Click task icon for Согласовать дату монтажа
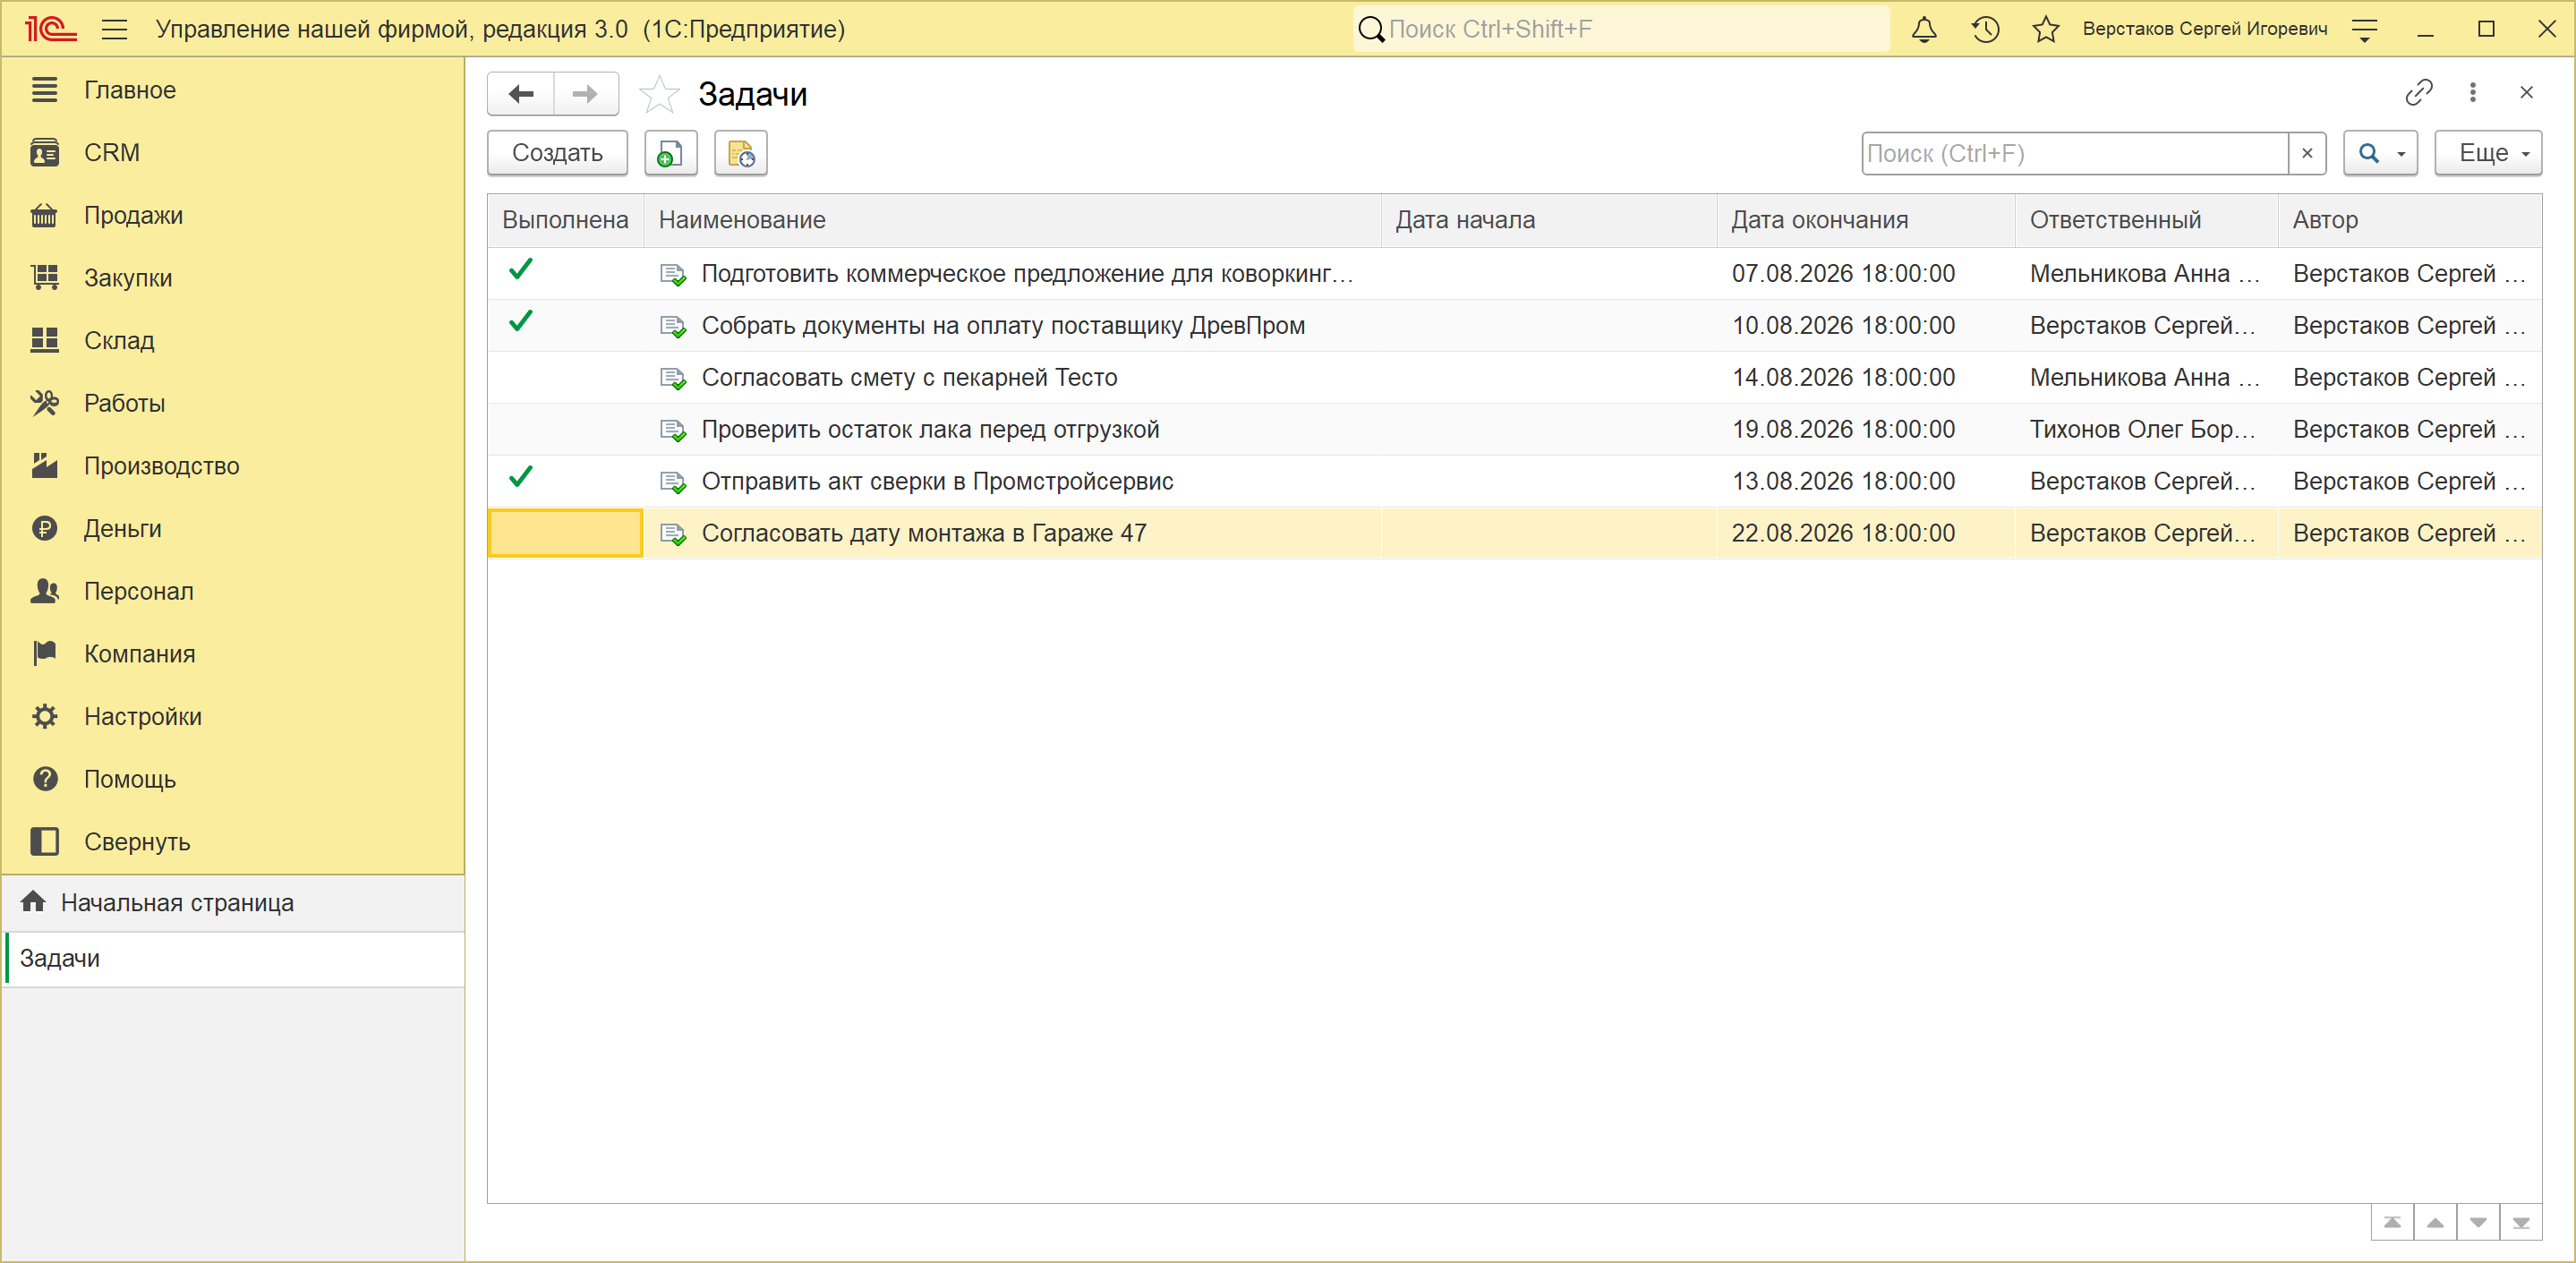 point(673,535)
